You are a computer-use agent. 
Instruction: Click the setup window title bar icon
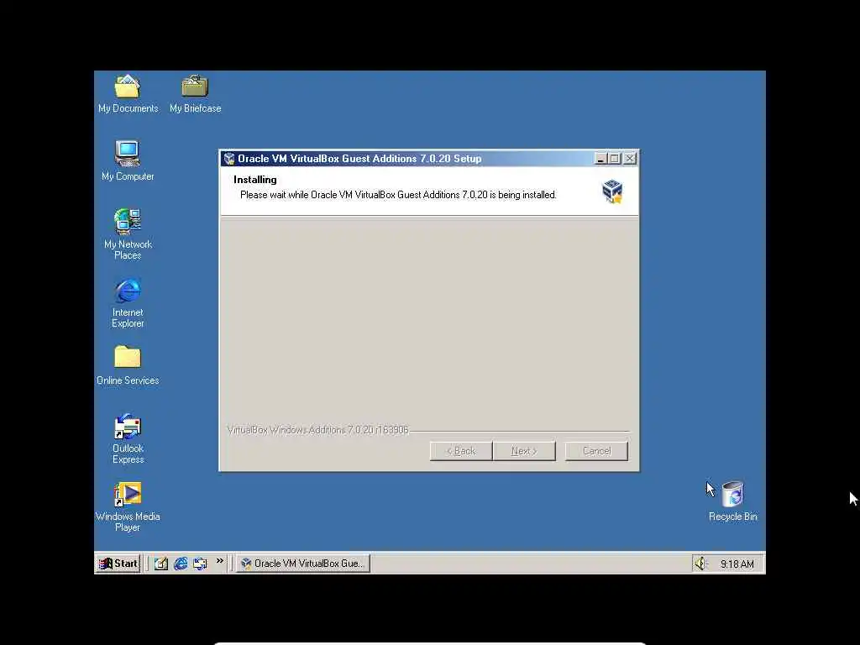(229, 159)
